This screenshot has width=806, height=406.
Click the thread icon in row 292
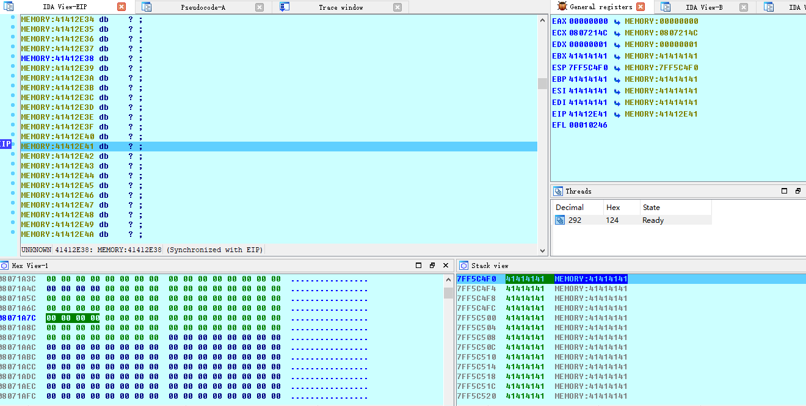560,220
